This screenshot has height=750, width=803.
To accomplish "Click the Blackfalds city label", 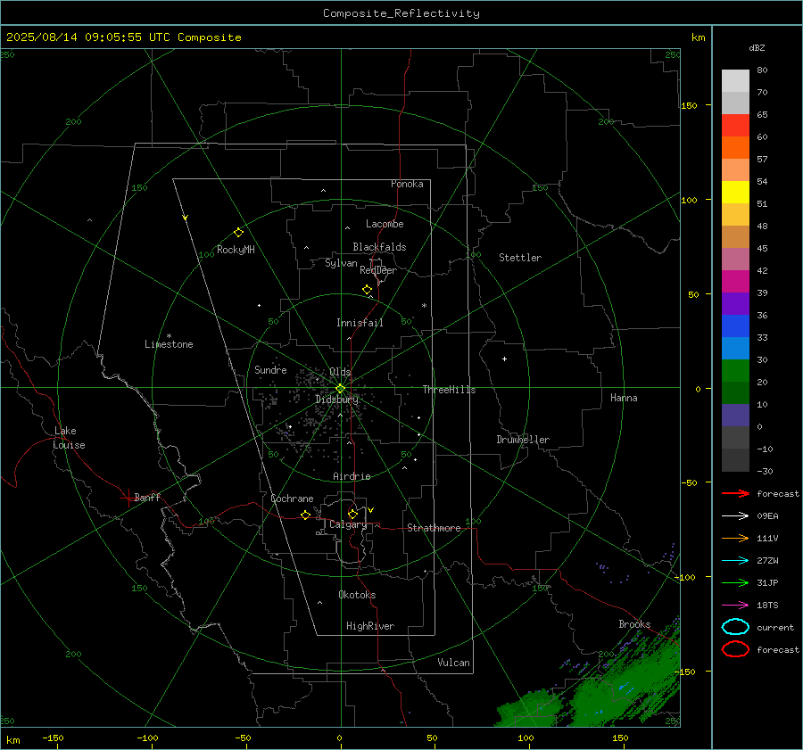I will click(379, 247).
